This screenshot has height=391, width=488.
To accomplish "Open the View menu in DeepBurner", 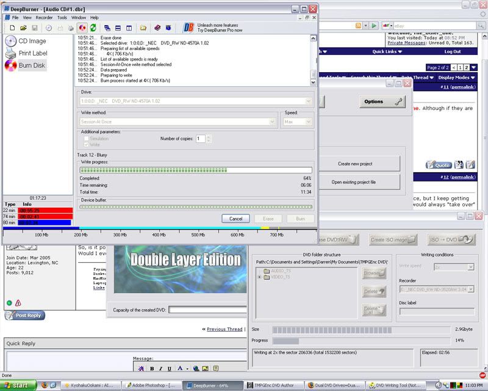I will pos(27,18).
